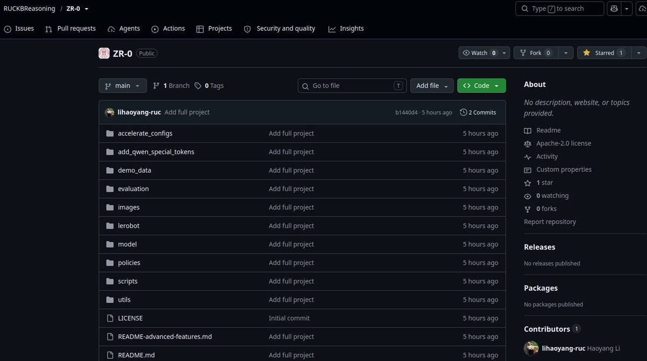
Task: Click the folder icon beside images
Action: coord(110,207)
